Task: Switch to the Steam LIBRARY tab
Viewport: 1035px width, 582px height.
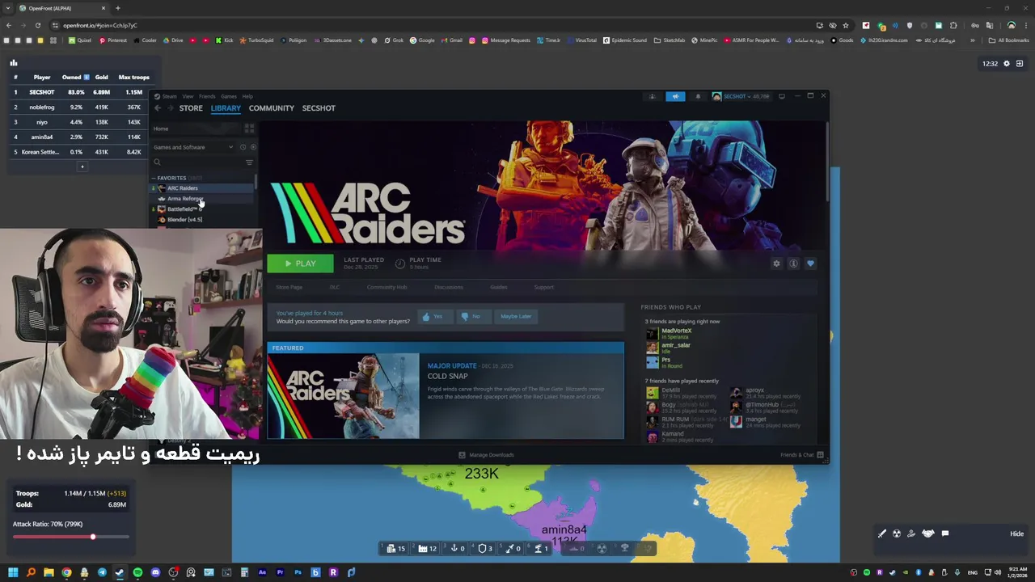Action: coord(226,108)
